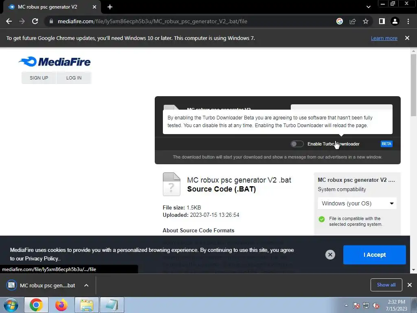417x313 pixels.
Task: Click the LOG IN button
Action: click(x=74, y=78)
